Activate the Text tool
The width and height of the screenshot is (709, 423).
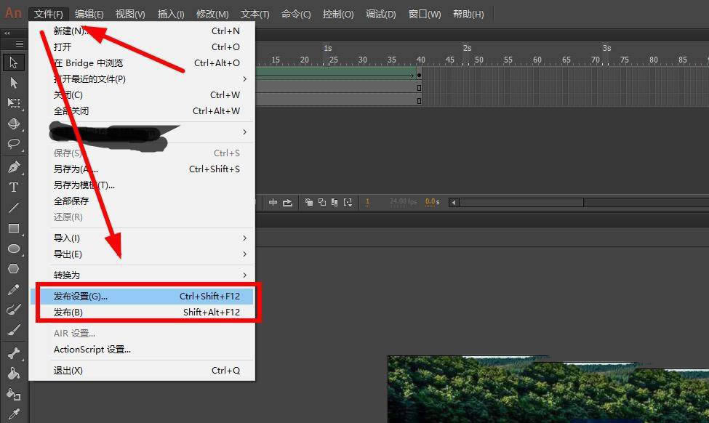tap(13, 188)
